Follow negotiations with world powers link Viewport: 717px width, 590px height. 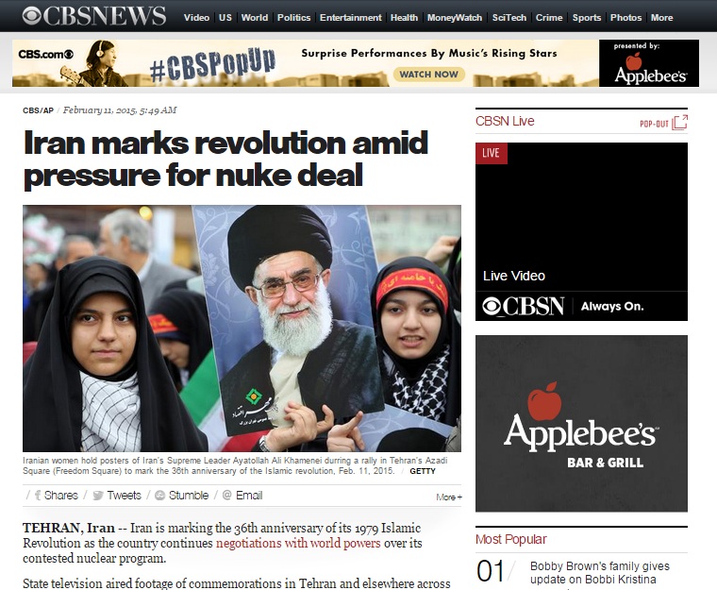click(x=298, y=544)
